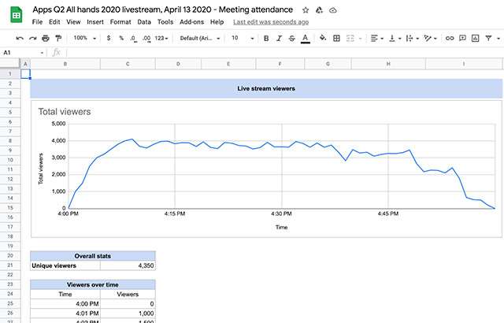Click the undo arrow in toolbar
This screenshot has width=504, height=323.
(20, 38)
